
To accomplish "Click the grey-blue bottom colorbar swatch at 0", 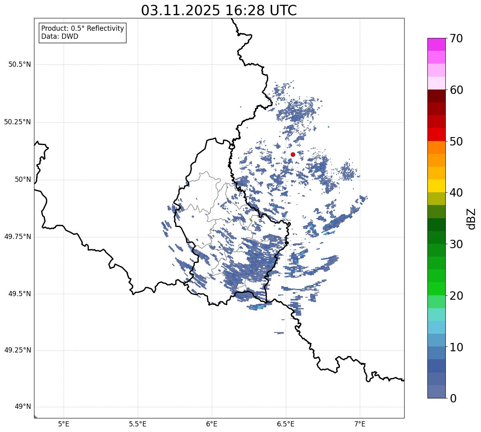I will (x=437, y=392).
